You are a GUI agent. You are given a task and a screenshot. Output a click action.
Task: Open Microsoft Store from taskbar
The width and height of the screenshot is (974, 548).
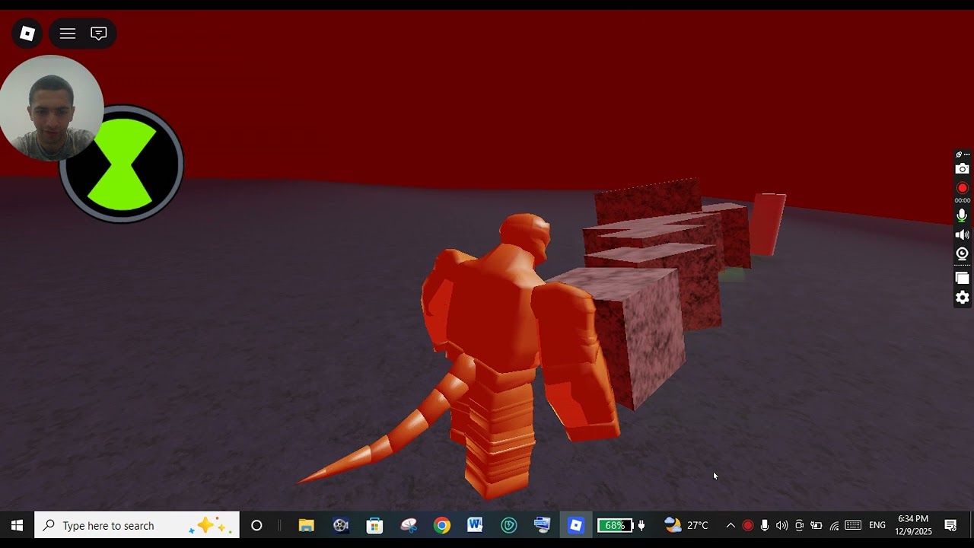pos(374,525)
